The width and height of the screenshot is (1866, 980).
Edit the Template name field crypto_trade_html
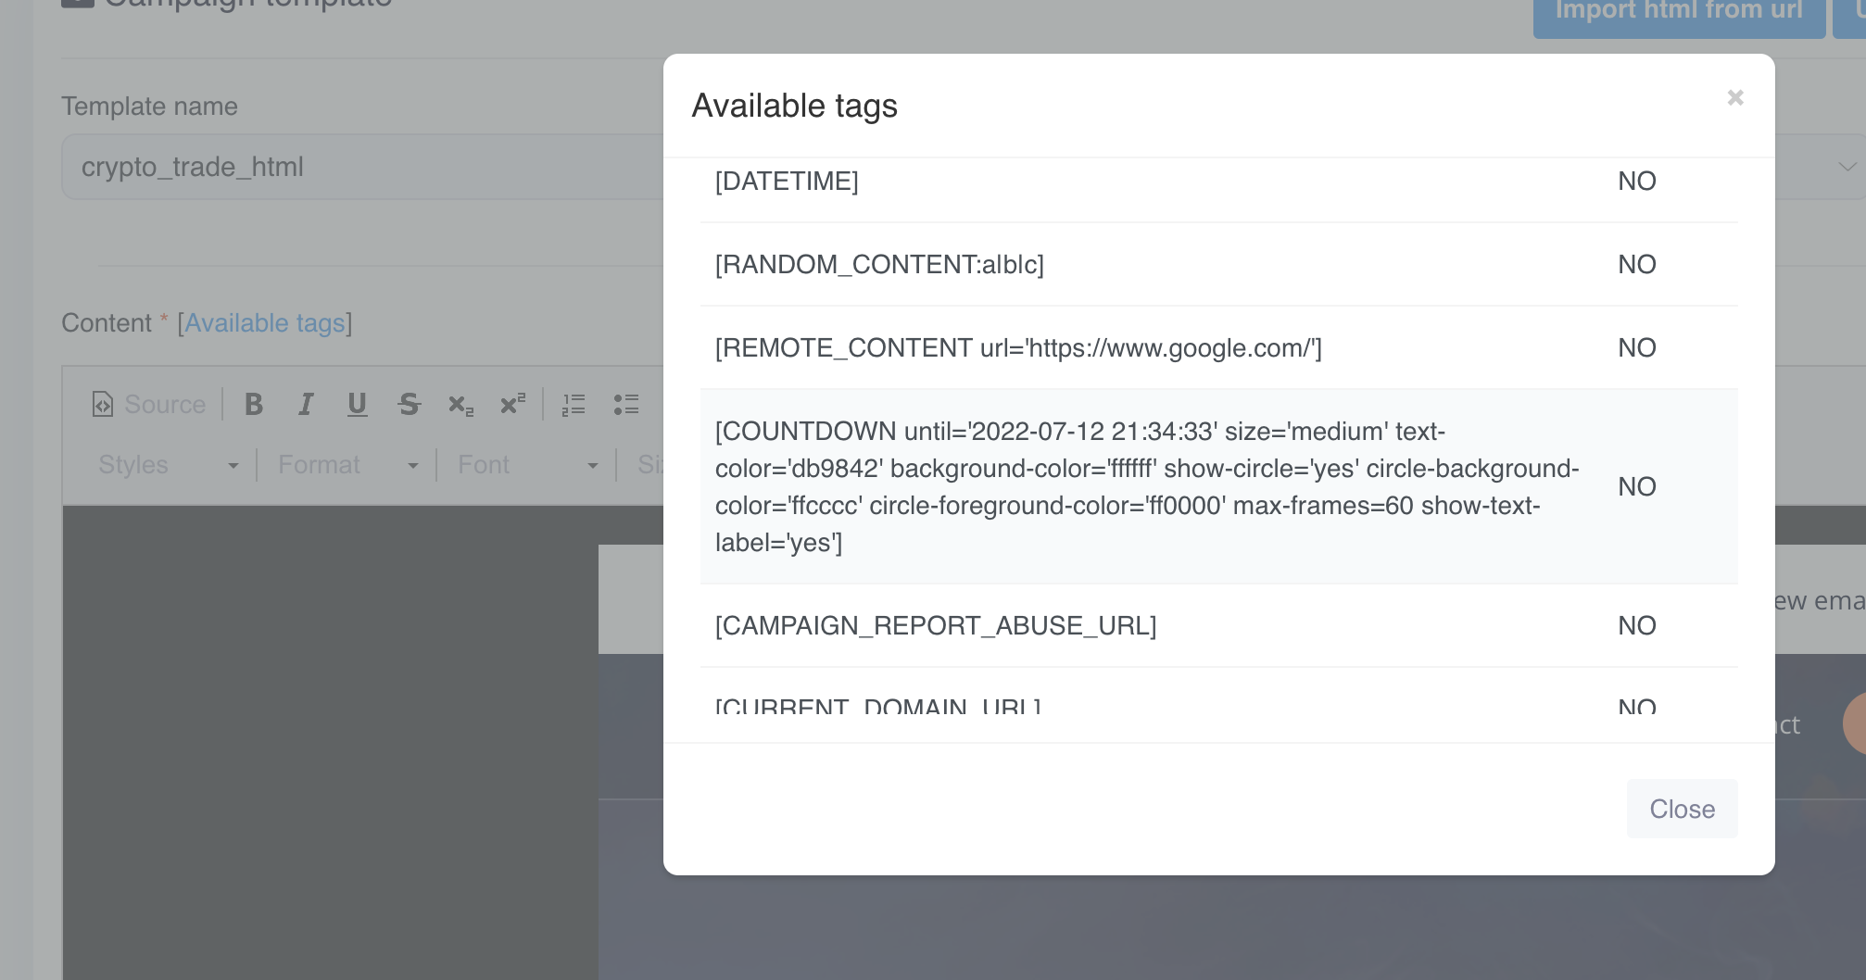(362, 167)
